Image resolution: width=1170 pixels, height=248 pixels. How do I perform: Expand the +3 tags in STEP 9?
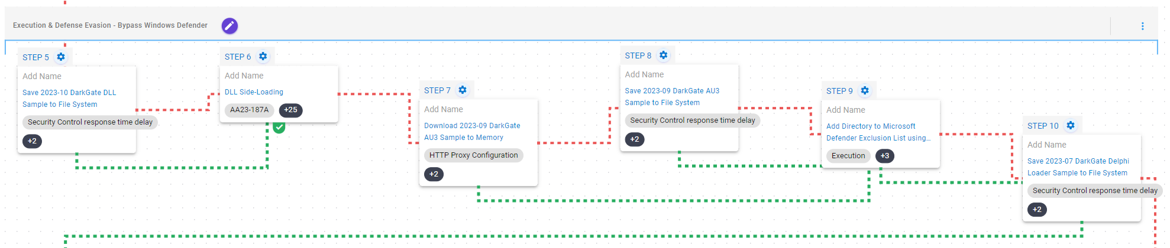click(884, 156)
